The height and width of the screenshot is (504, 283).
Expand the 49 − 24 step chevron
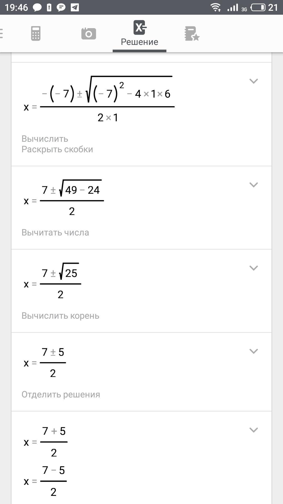click(x=253, y=185)
